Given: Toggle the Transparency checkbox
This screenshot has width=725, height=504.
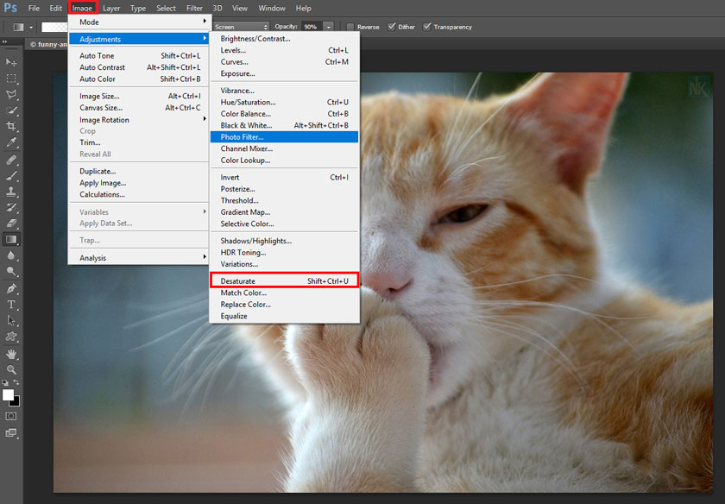Looking at the screenshot, I should 427,27.
